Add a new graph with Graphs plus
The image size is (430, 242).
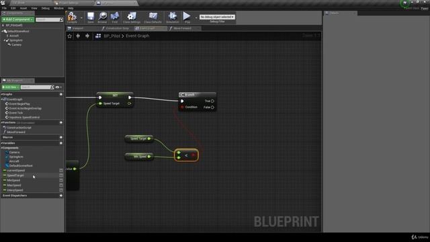click(61, 94)
